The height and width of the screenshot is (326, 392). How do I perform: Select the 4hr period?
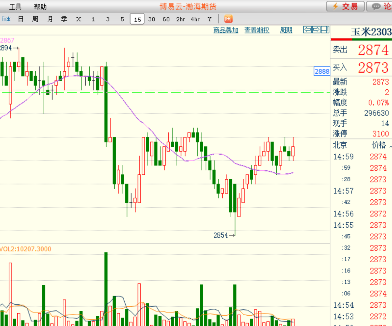[x=195, y=19]
